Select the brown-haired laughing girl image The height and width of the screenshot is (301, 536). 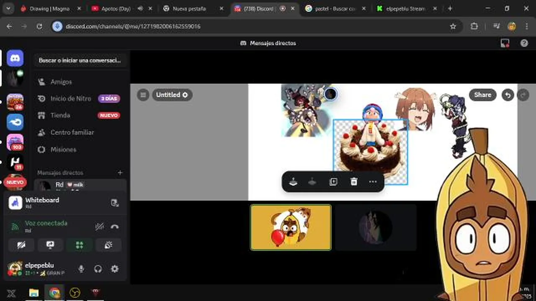pyautogui.click(x=415, y=109)
